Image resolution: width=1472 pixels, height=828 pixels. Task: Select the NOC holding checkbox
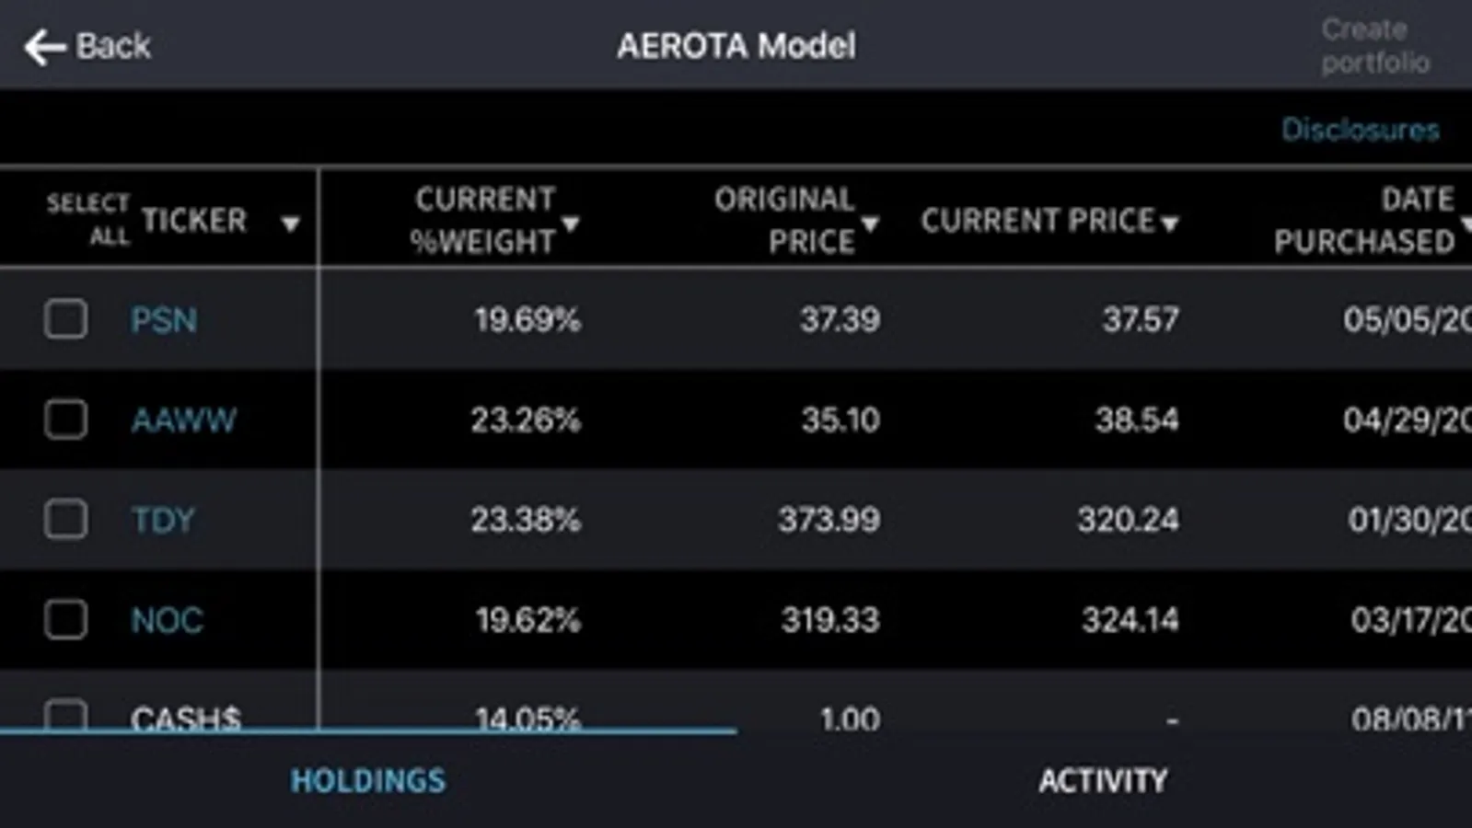pyautogui.click(x=66, y=619)
